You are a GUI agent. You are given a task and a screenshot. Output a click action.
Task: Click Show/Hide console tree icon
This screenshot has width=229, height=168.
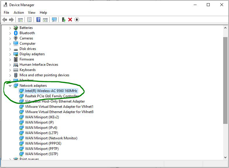[20, 20]
